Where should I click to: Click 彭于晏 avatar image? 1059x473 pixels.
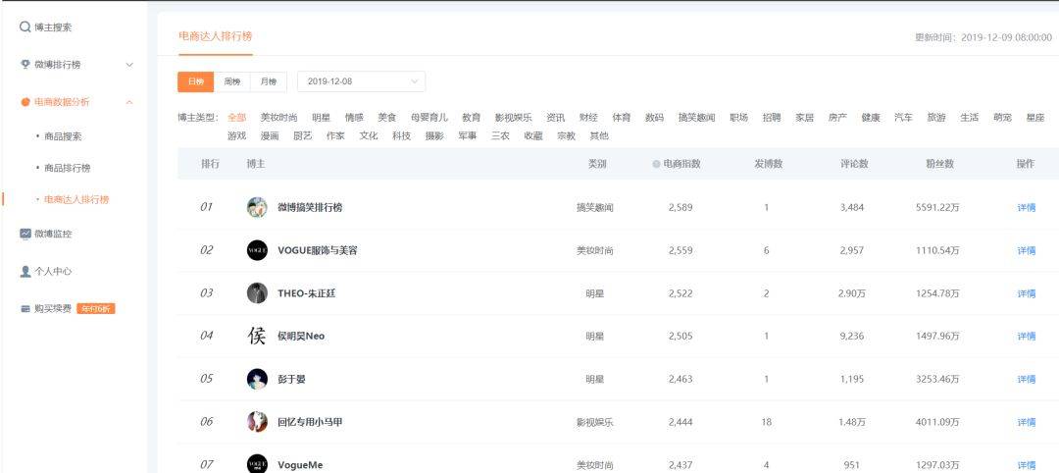coord(257,379)
